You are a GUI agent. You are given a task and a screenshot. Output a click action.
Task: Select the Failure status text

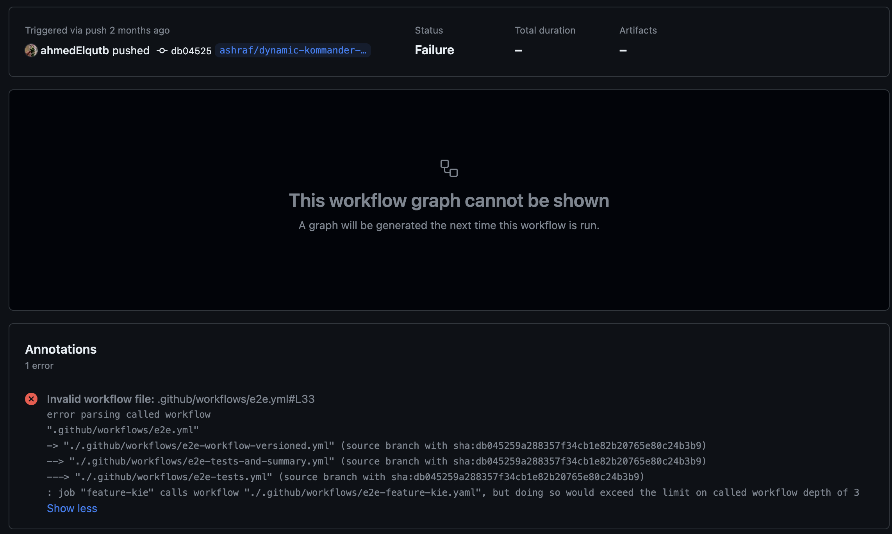click(434, 50)
